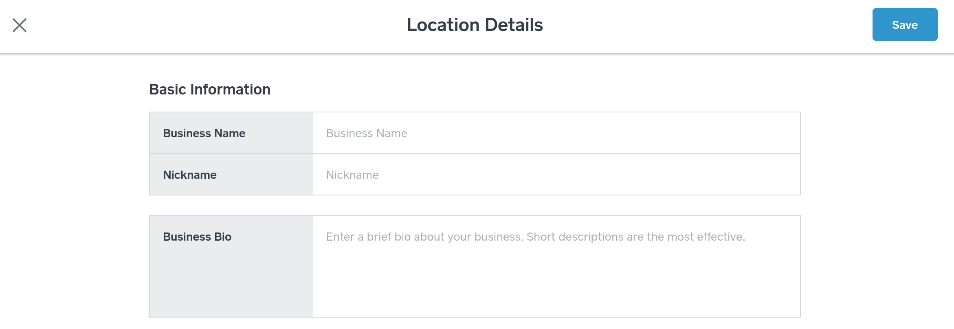This screenshot has width=954, height=329.
Task: Click the blank lower area of Business Bio box
Action: click(x=556, y=289)
